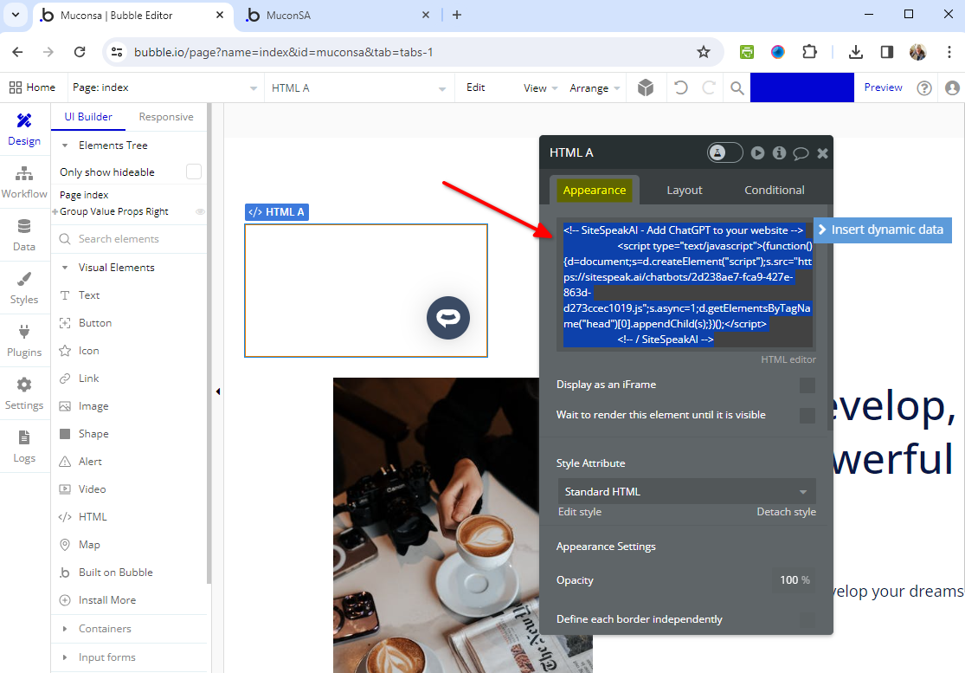965x673 pixels.
Task: Click the 3D cube icon in toolbar
Action: [x=645, y=87]
